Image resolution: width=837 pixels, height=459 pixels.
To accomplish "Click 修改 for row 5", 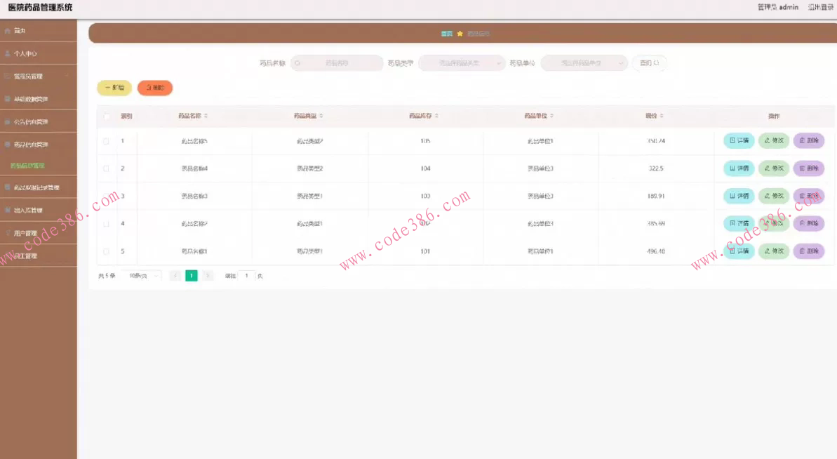I will (773, 251).
